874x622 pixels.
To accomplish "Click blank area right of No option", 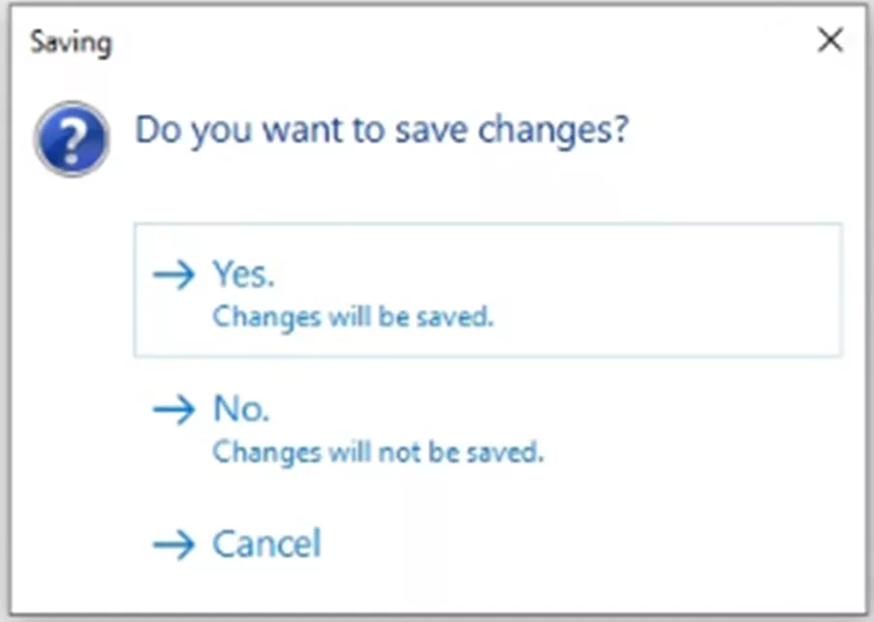I will (698, 426).
